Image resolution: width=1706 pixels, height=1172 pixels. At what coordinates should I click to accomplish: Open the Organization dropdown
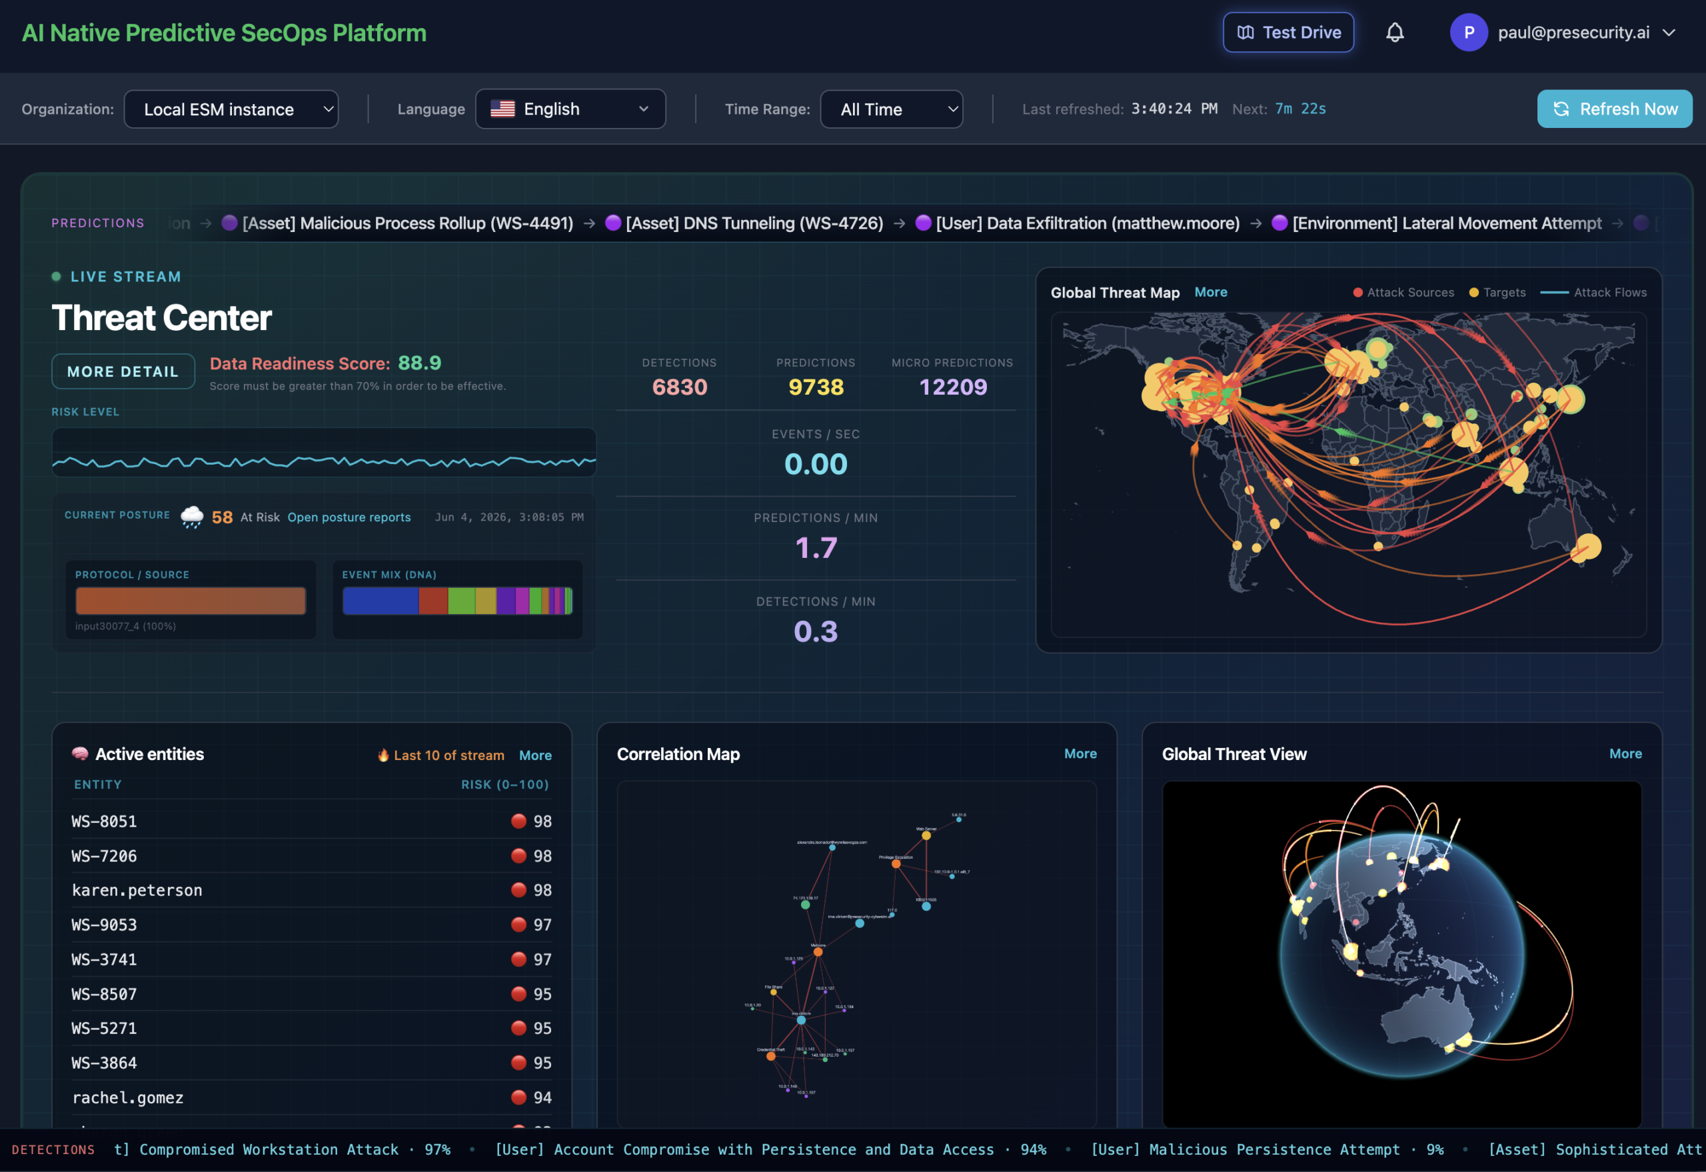point(231,109)
